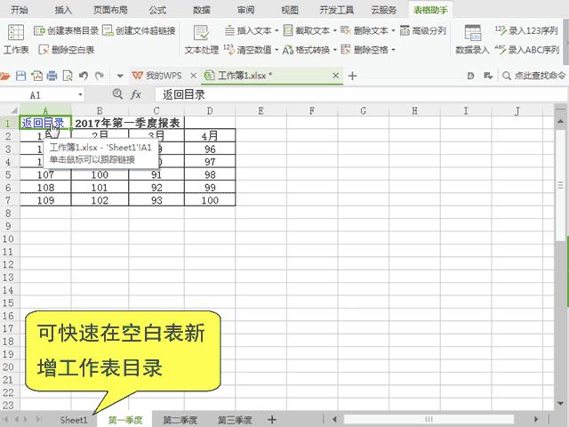Click the 截取文本 extract text icon

coord(288,30)
